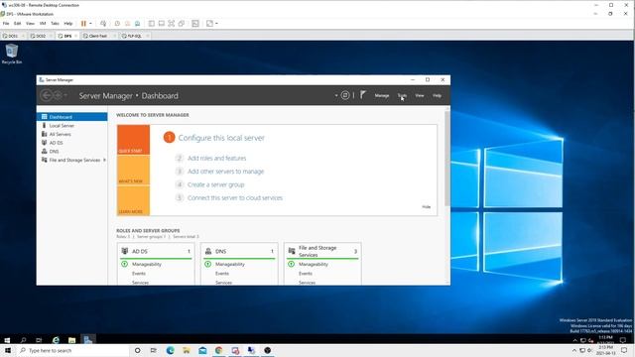The height and width of the screenshot is (357, 635).
Task: Open the Tools menu in Server Manager
Action: coord(402,95)
